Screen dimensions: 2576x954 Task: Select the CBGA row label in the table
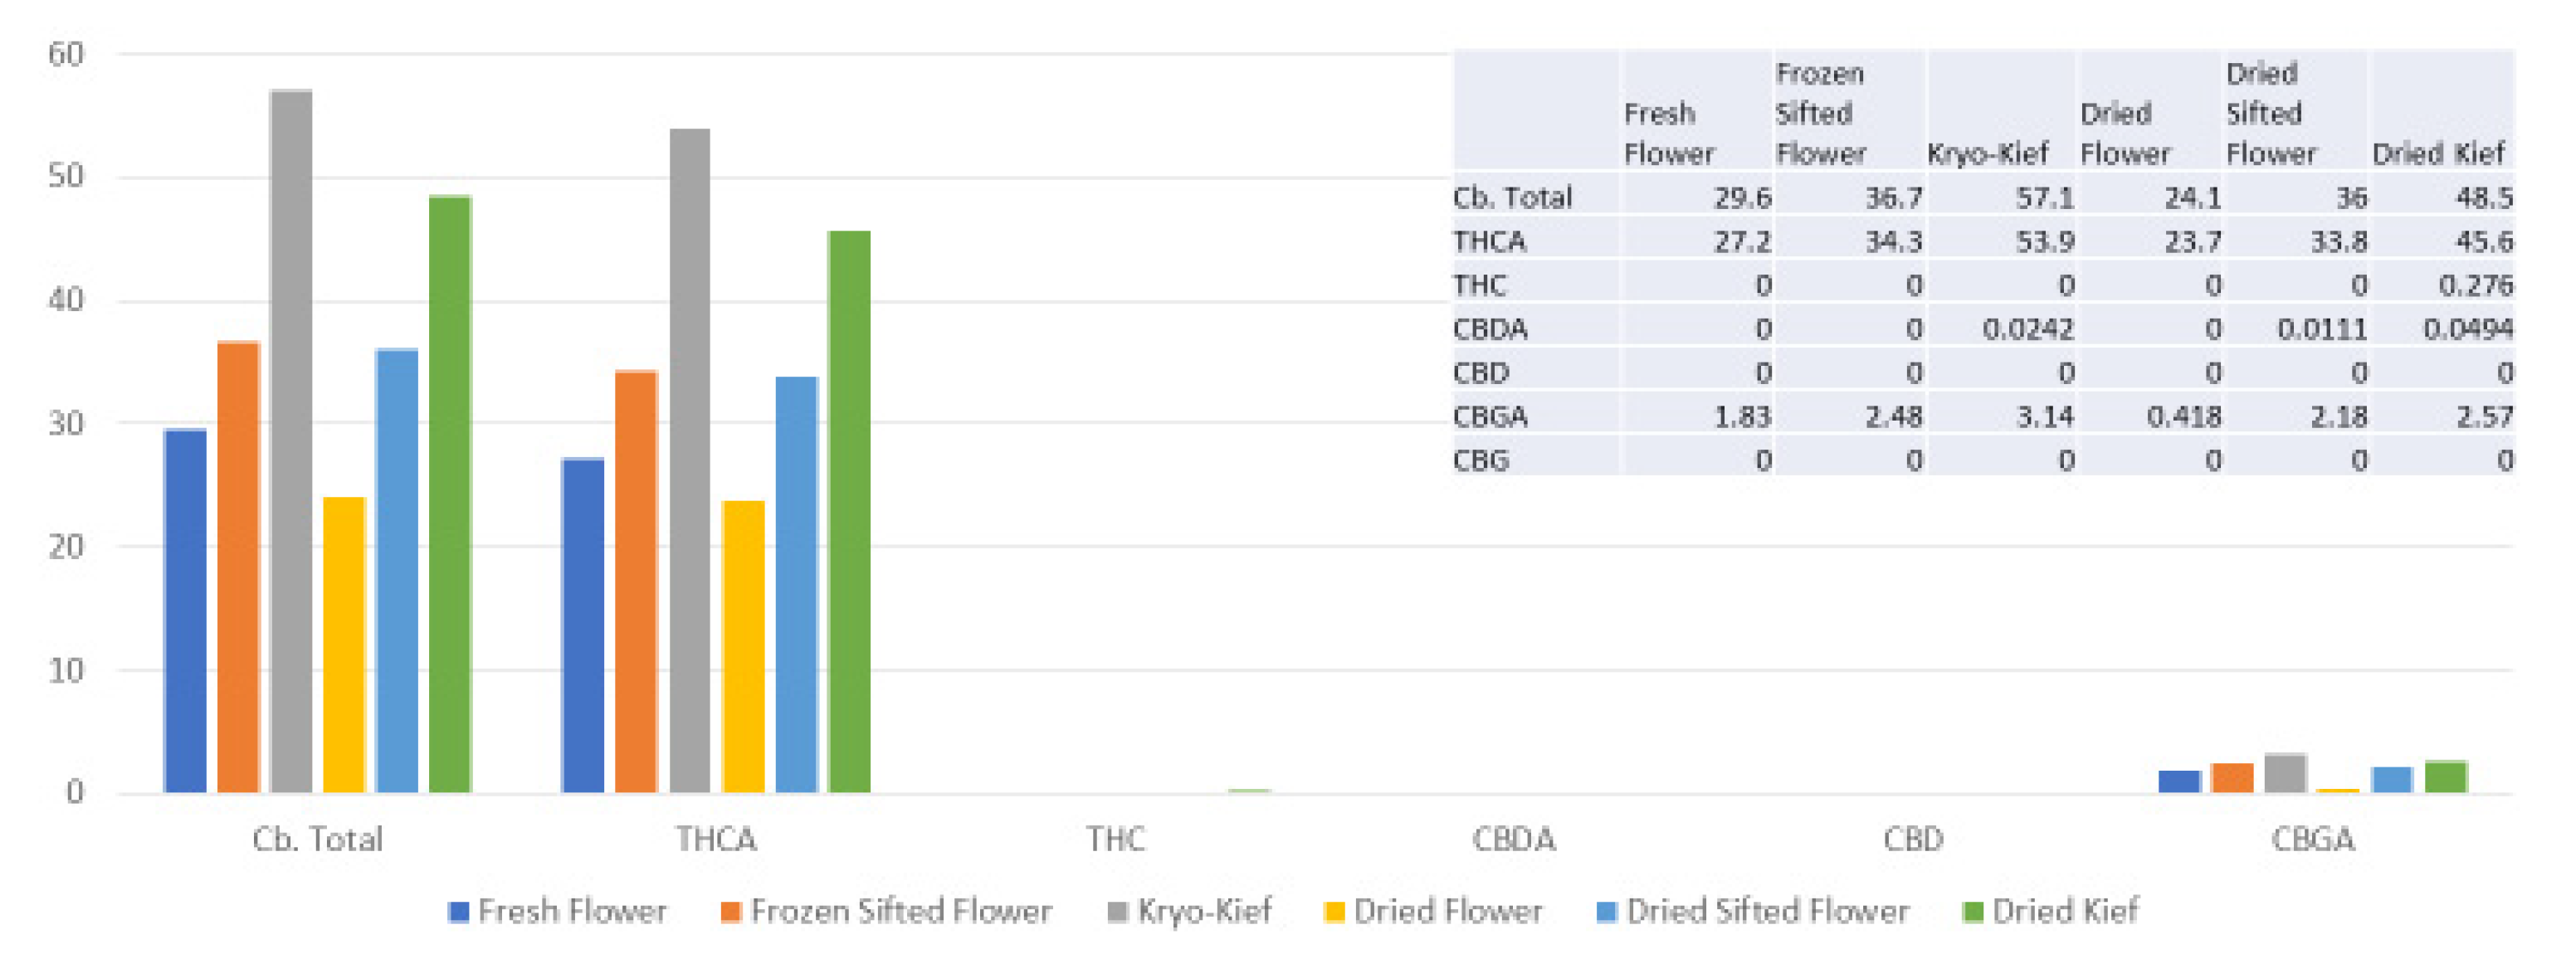[1490, 417]
